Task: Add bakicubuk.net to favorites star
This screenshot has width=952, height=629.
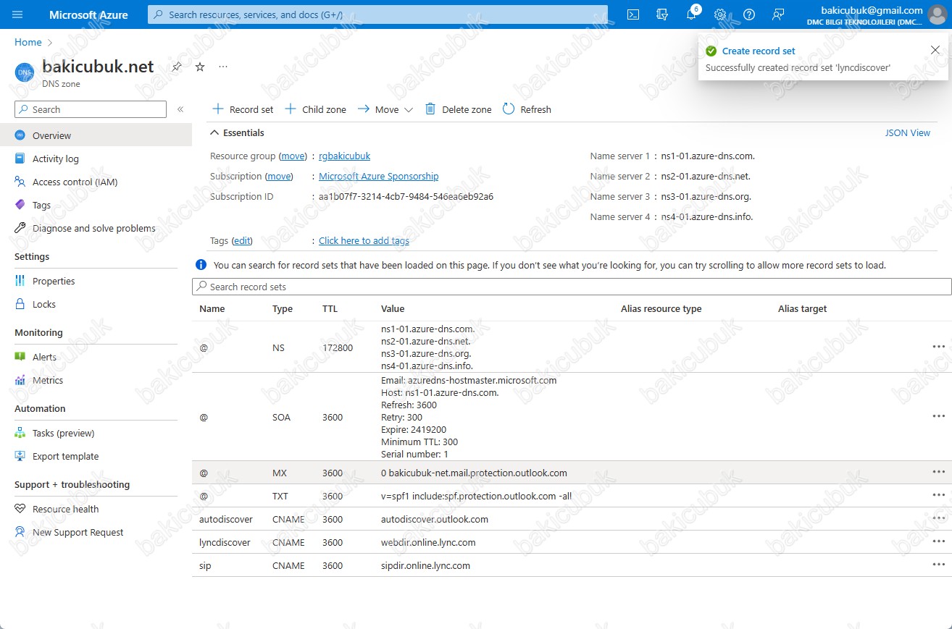Action: 200,67
